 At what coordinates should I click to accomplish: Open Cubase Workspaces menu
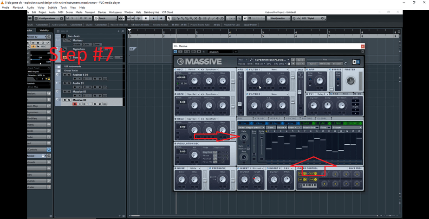[x=115, y=13]
